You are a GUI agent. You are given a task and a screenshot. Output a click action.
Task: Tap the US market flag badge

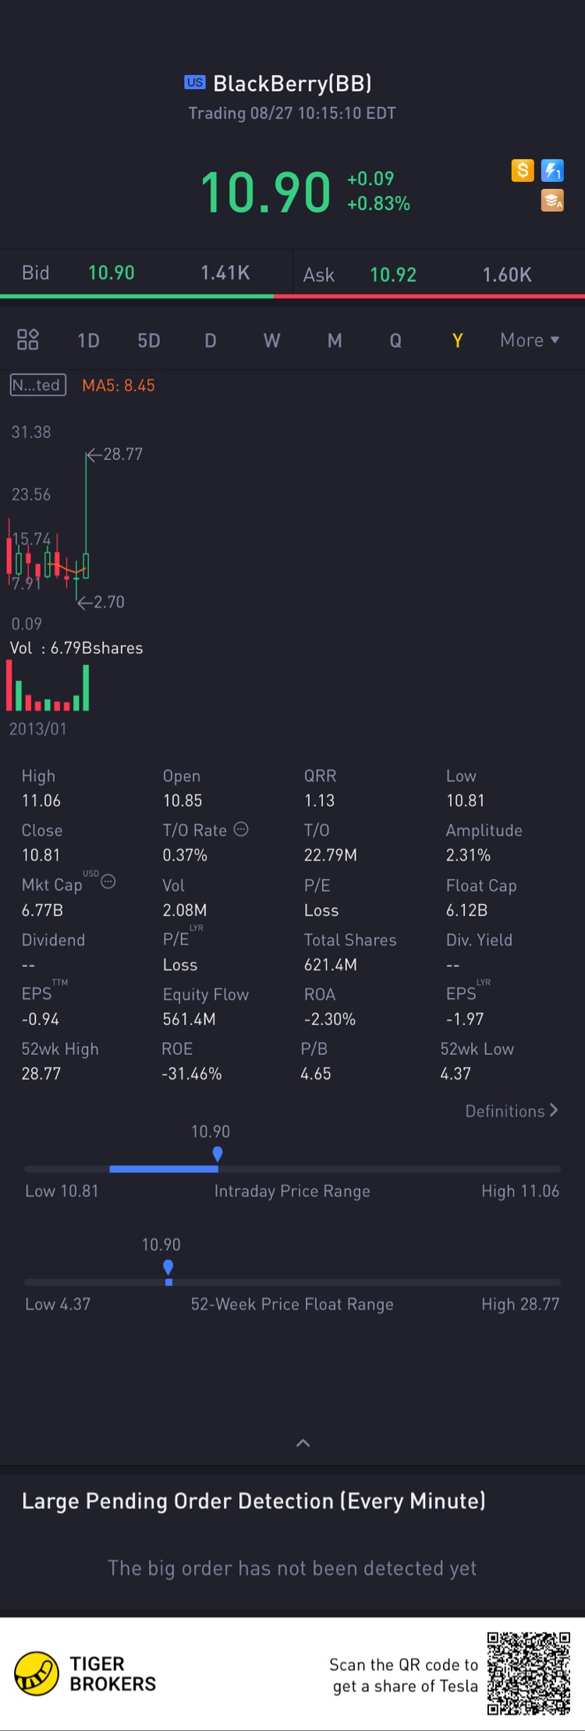(195, 82)
